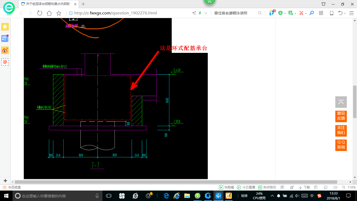The image size is (357, 201).
Task: Open 今日优选 in status bar
Action: coord(11,187)
